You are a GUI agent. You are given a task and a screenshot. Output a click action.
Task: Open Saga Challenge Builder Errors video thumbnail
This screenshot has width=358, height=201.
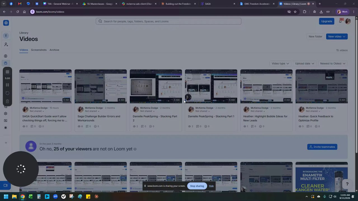pos(101,87)
